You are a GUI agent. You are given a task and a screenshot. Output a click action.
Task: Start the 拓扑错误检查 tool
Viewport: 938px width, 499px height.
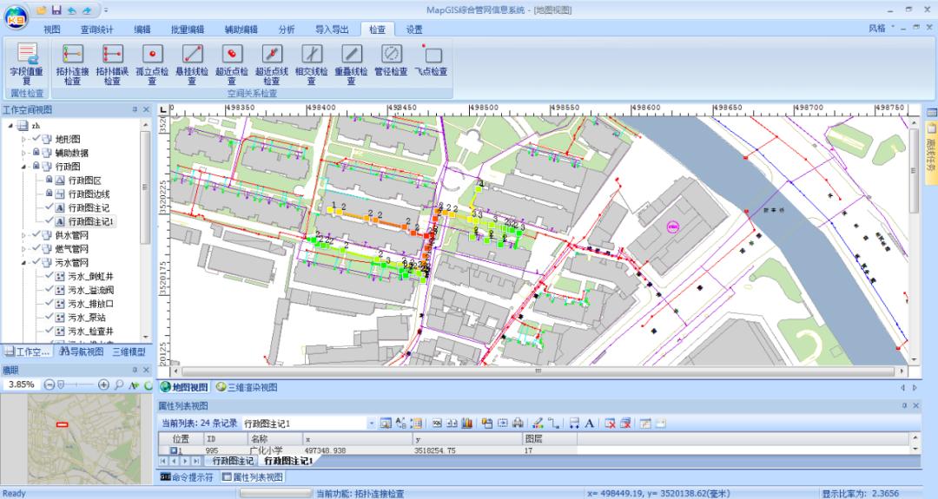tap(112, 63)
